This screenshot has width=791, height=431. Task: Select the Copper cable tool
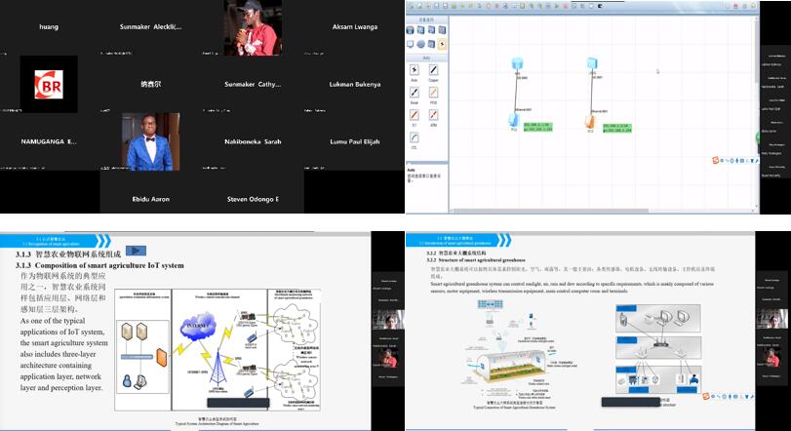(x=433, y=71)
